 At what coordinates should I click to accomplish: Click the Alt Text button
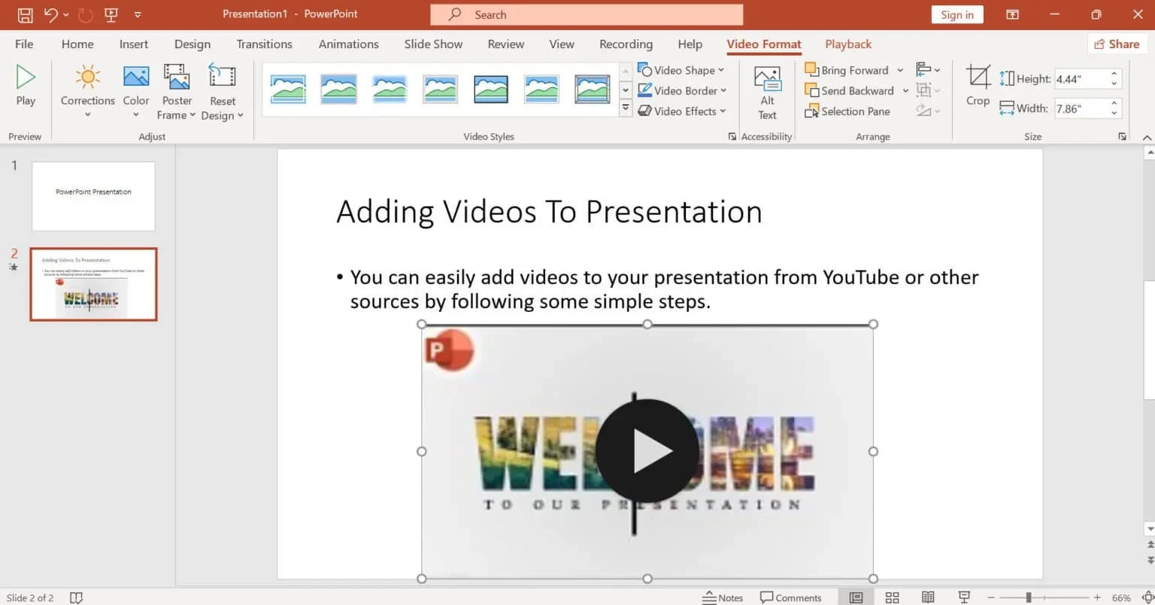(767, 92)
